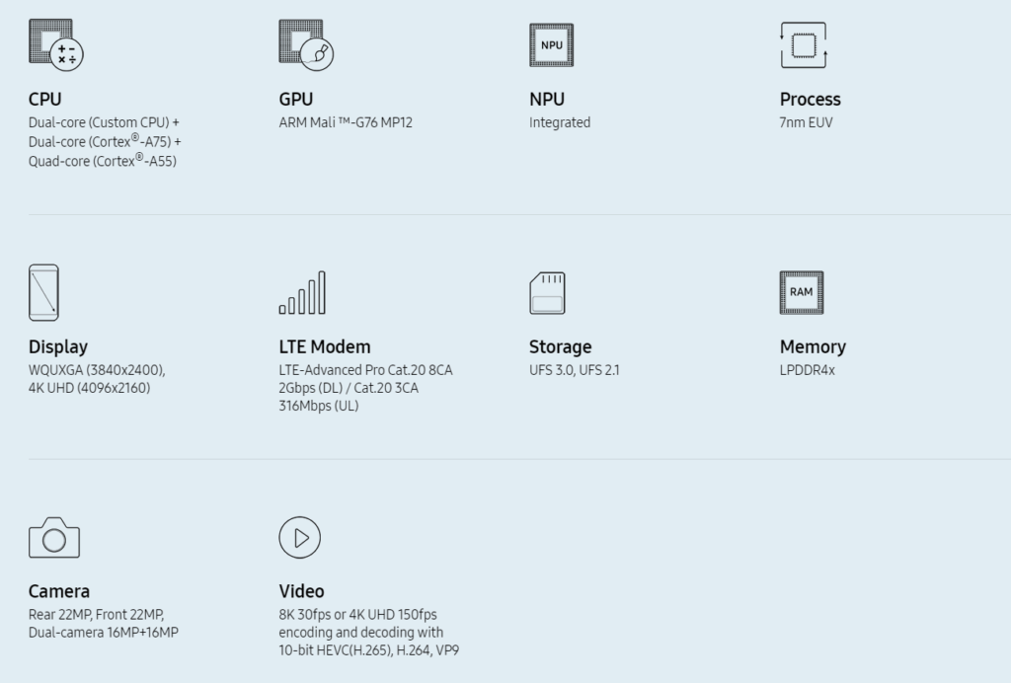Click the Storage SD card icon
This screenshot has width=1011, height=683.
pos(547,293)
